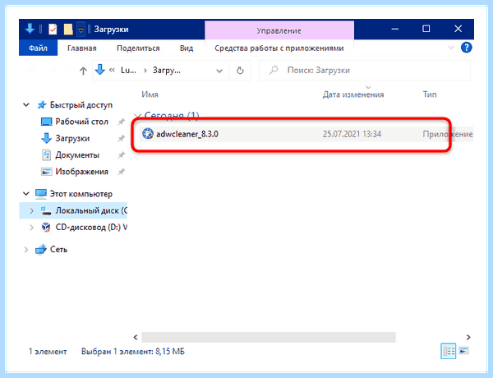
Task: Select Быстрый доступ in navigation pane
Action: pos(81,104)
